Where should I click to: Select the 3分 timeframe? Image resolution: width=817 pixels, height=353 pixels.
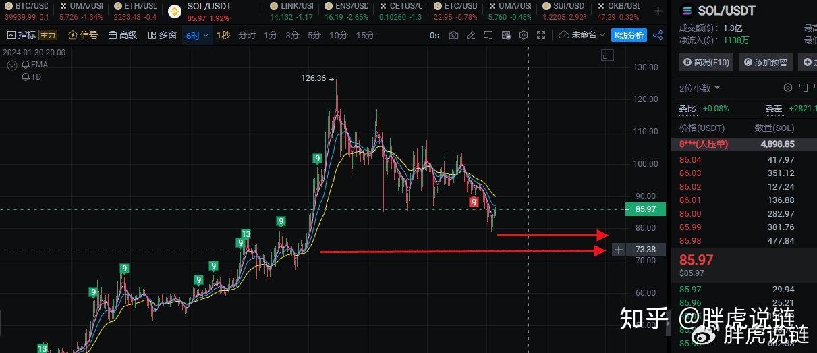pyautogui.click(x=292, y=35)
